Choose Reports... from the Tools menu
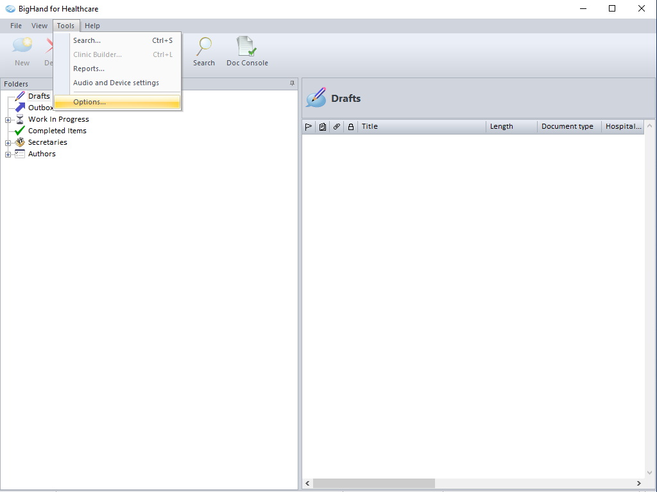The width and height of the screenshot is (657, 492). (117, 69)
